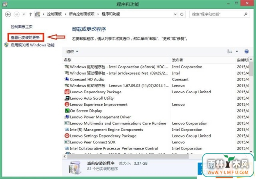Screen dimensions: 256x179
Task: Open the 组织 dropdown menu
Action: (72, 51)
